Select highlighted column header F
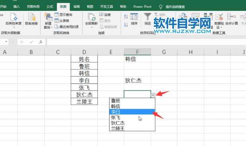This screenshot has width=246, height=146. pos(138,52)
